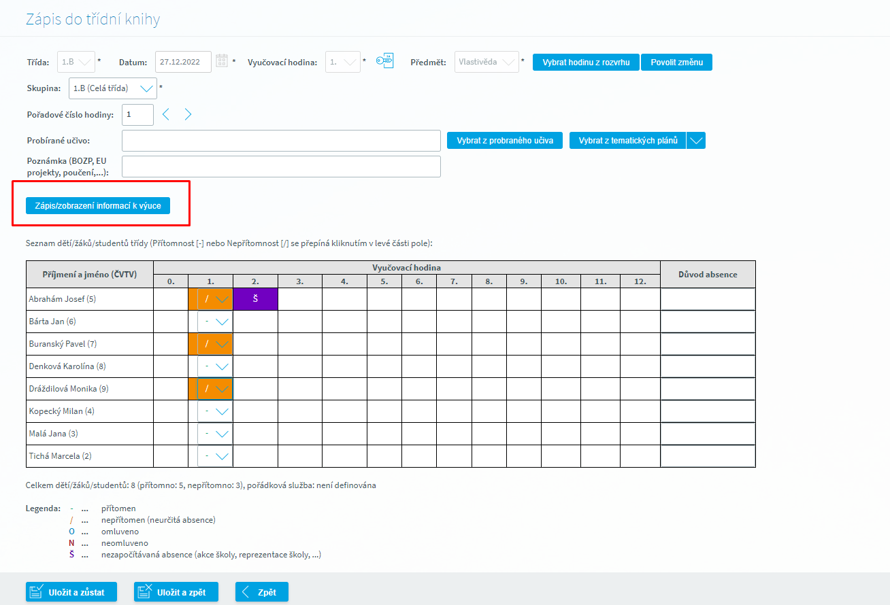This screenshot has height=605, width=890.
Task: Click name Bárta Jan (6)
Action: point(52,322)
